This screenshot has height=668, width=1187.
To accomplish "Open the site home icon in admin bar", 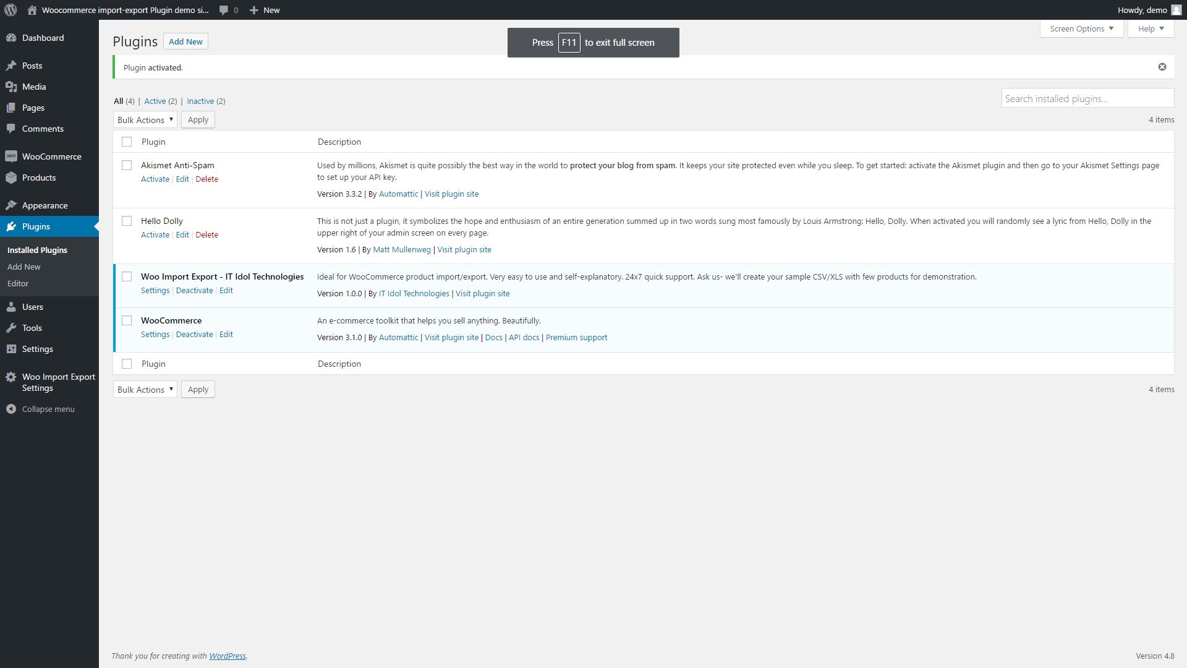I will 32,10.
